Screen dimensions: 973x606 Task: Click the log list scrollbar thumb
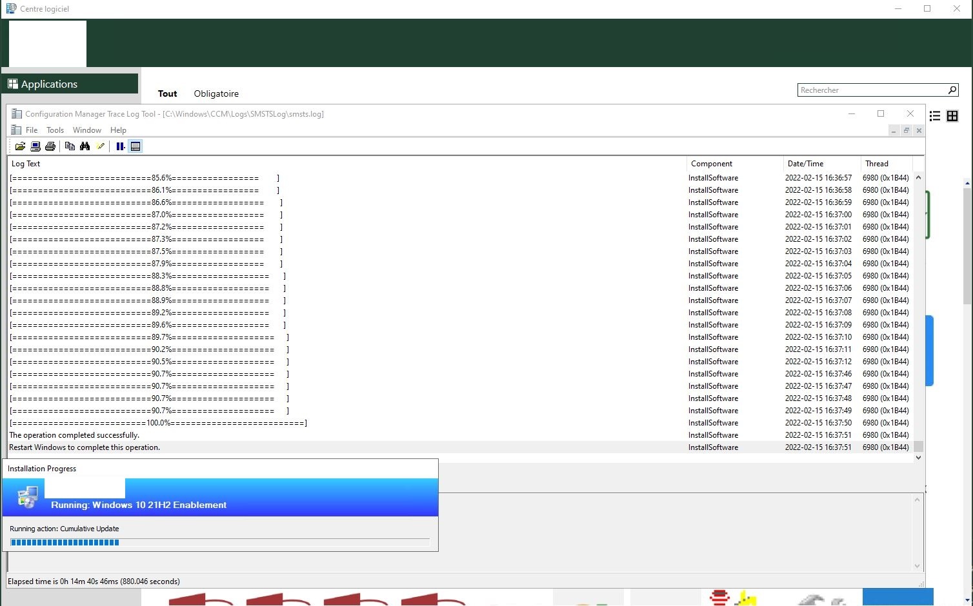(918, 446)
